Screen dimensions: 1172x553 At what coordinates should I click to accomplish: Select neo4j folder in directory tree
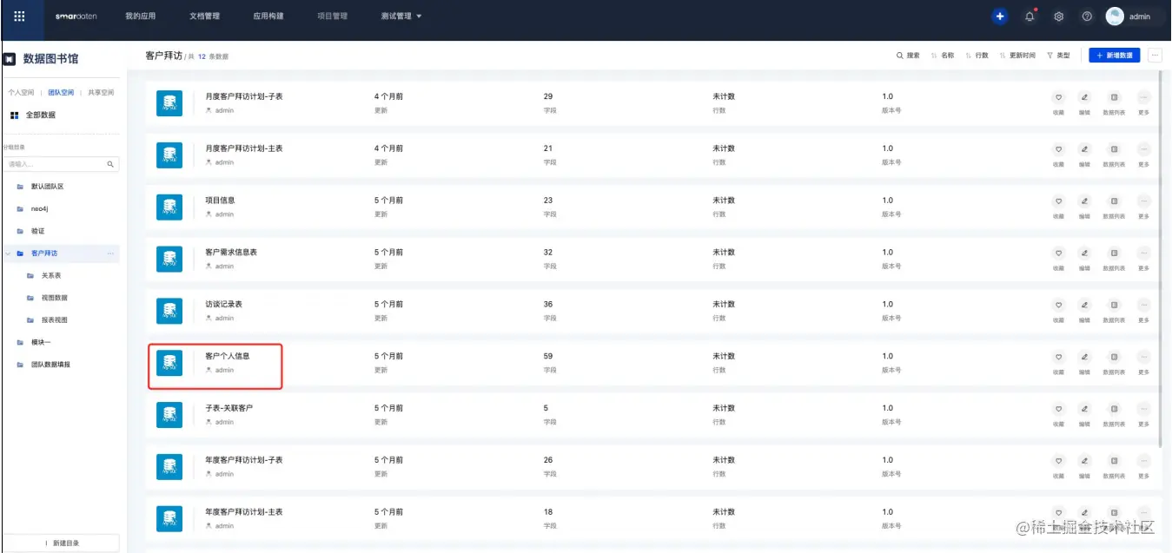[x=39, y=208]
